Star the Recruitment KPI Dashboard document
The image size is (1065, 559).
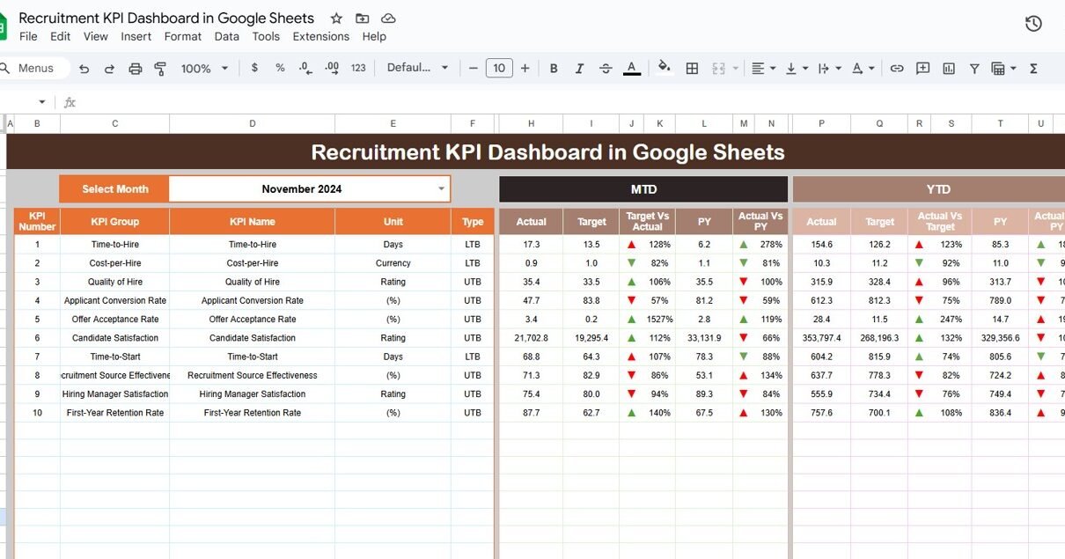(336, 18)
